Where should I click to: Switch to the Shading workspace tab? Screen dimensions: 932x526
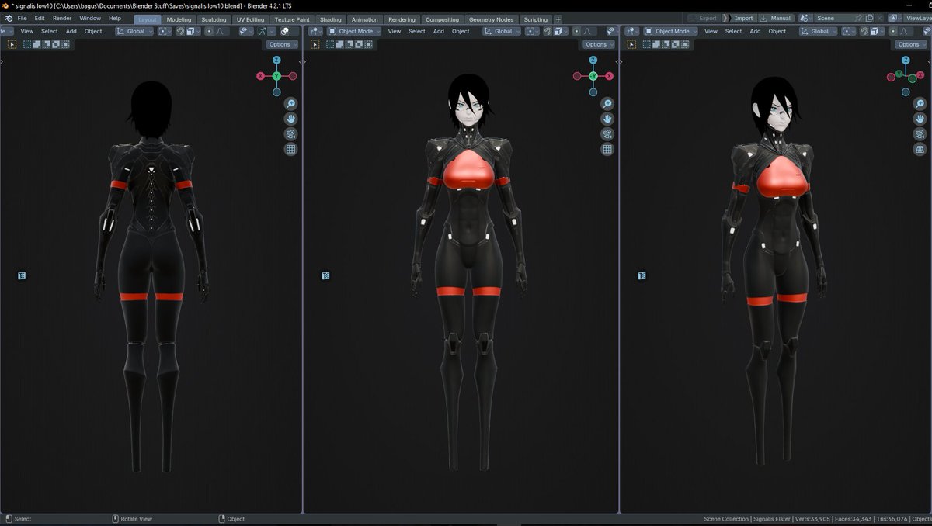coord(330,19)
